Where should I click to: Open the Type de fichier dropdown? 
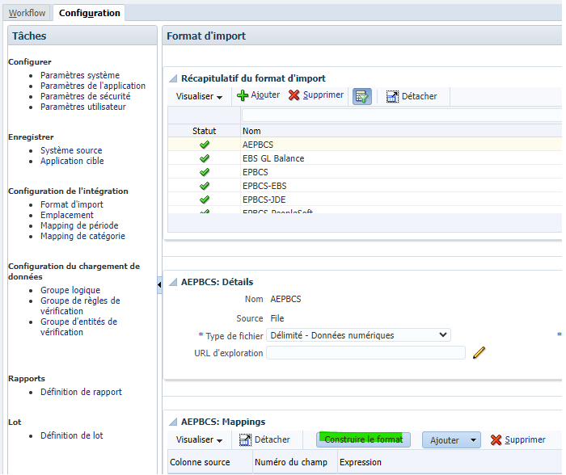click(x=358, y=335)
